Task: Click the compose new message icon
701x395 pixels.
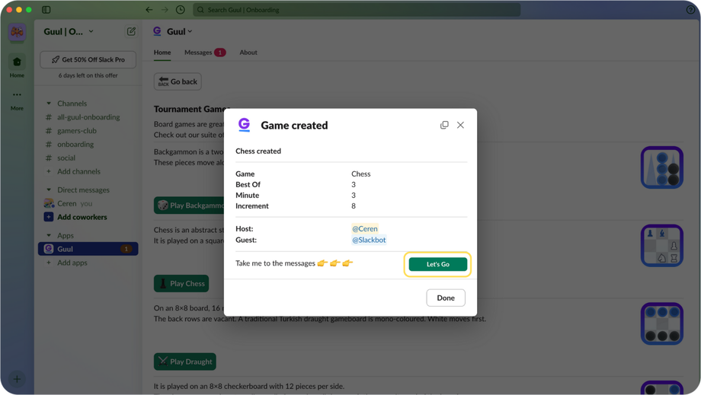Action: tap(131, 32)
